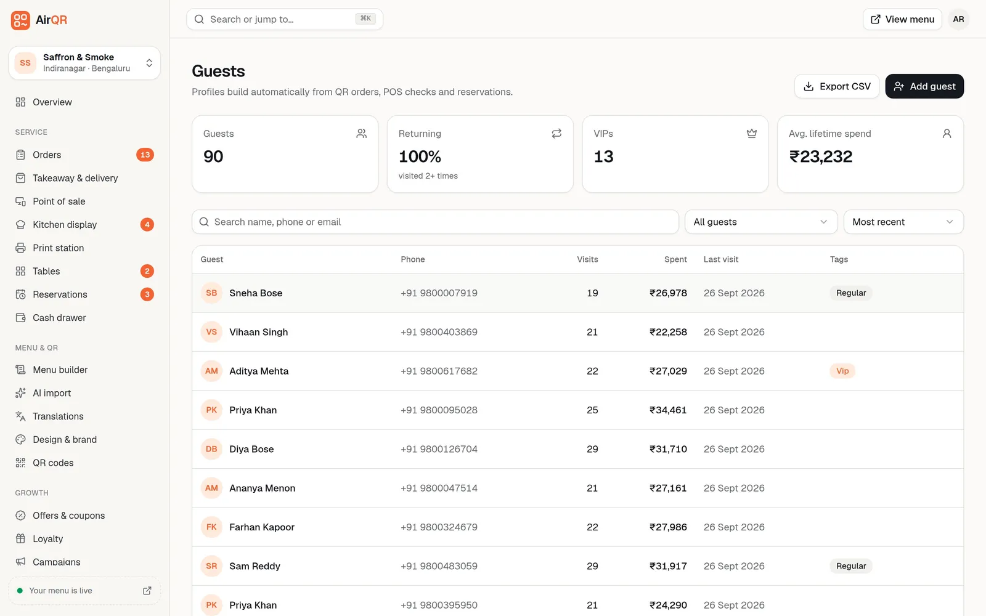Click the View menu button
Screen dimensions: 986x616
pos(902,19)
